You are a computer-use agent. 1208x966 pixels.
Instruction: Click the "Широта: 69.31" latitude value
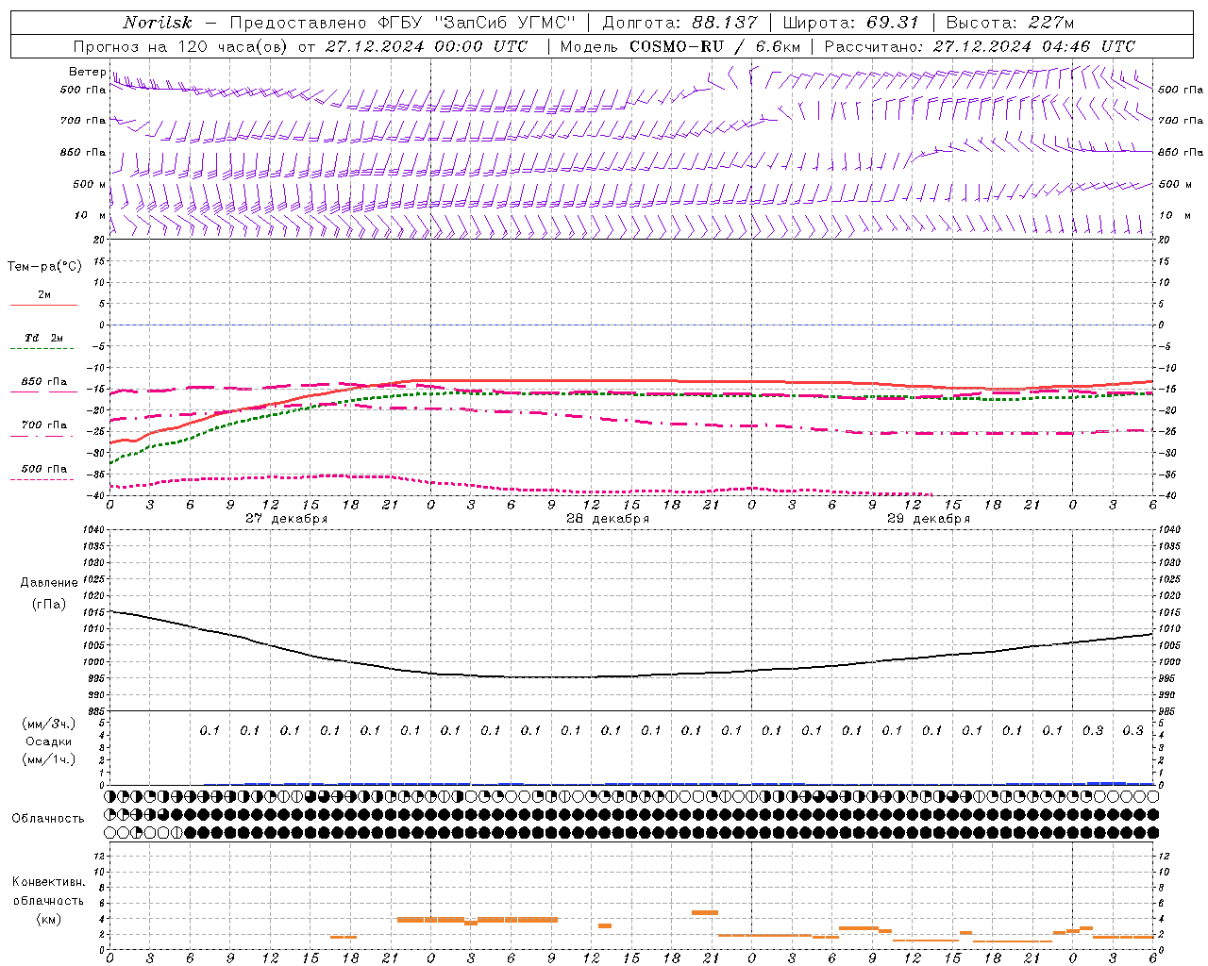tap(850, 23)
